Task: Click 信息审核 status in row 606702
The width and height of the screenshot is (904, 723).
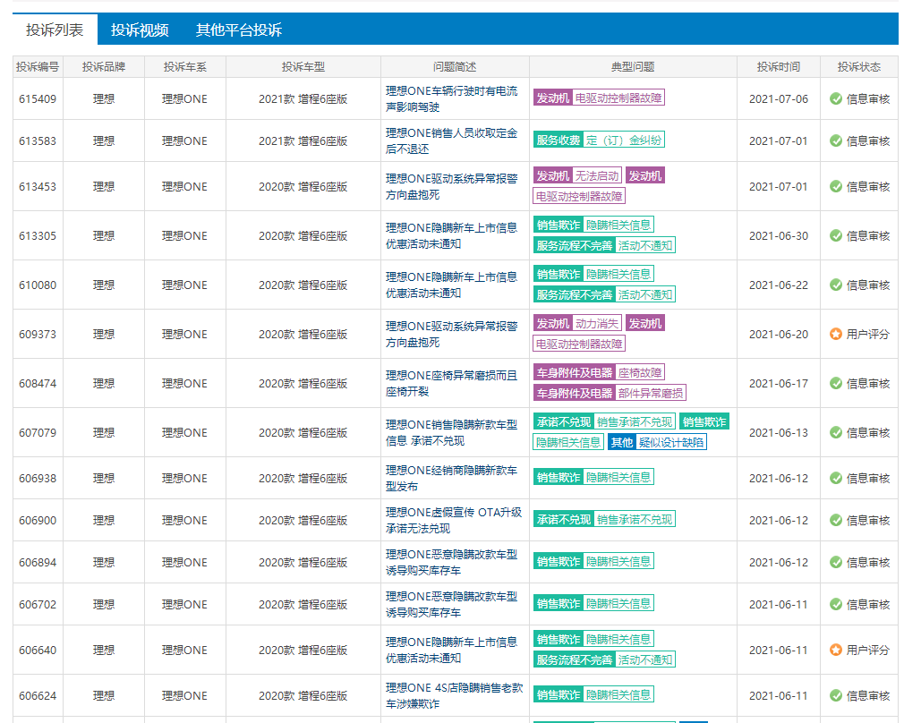Action: (867, 604)
